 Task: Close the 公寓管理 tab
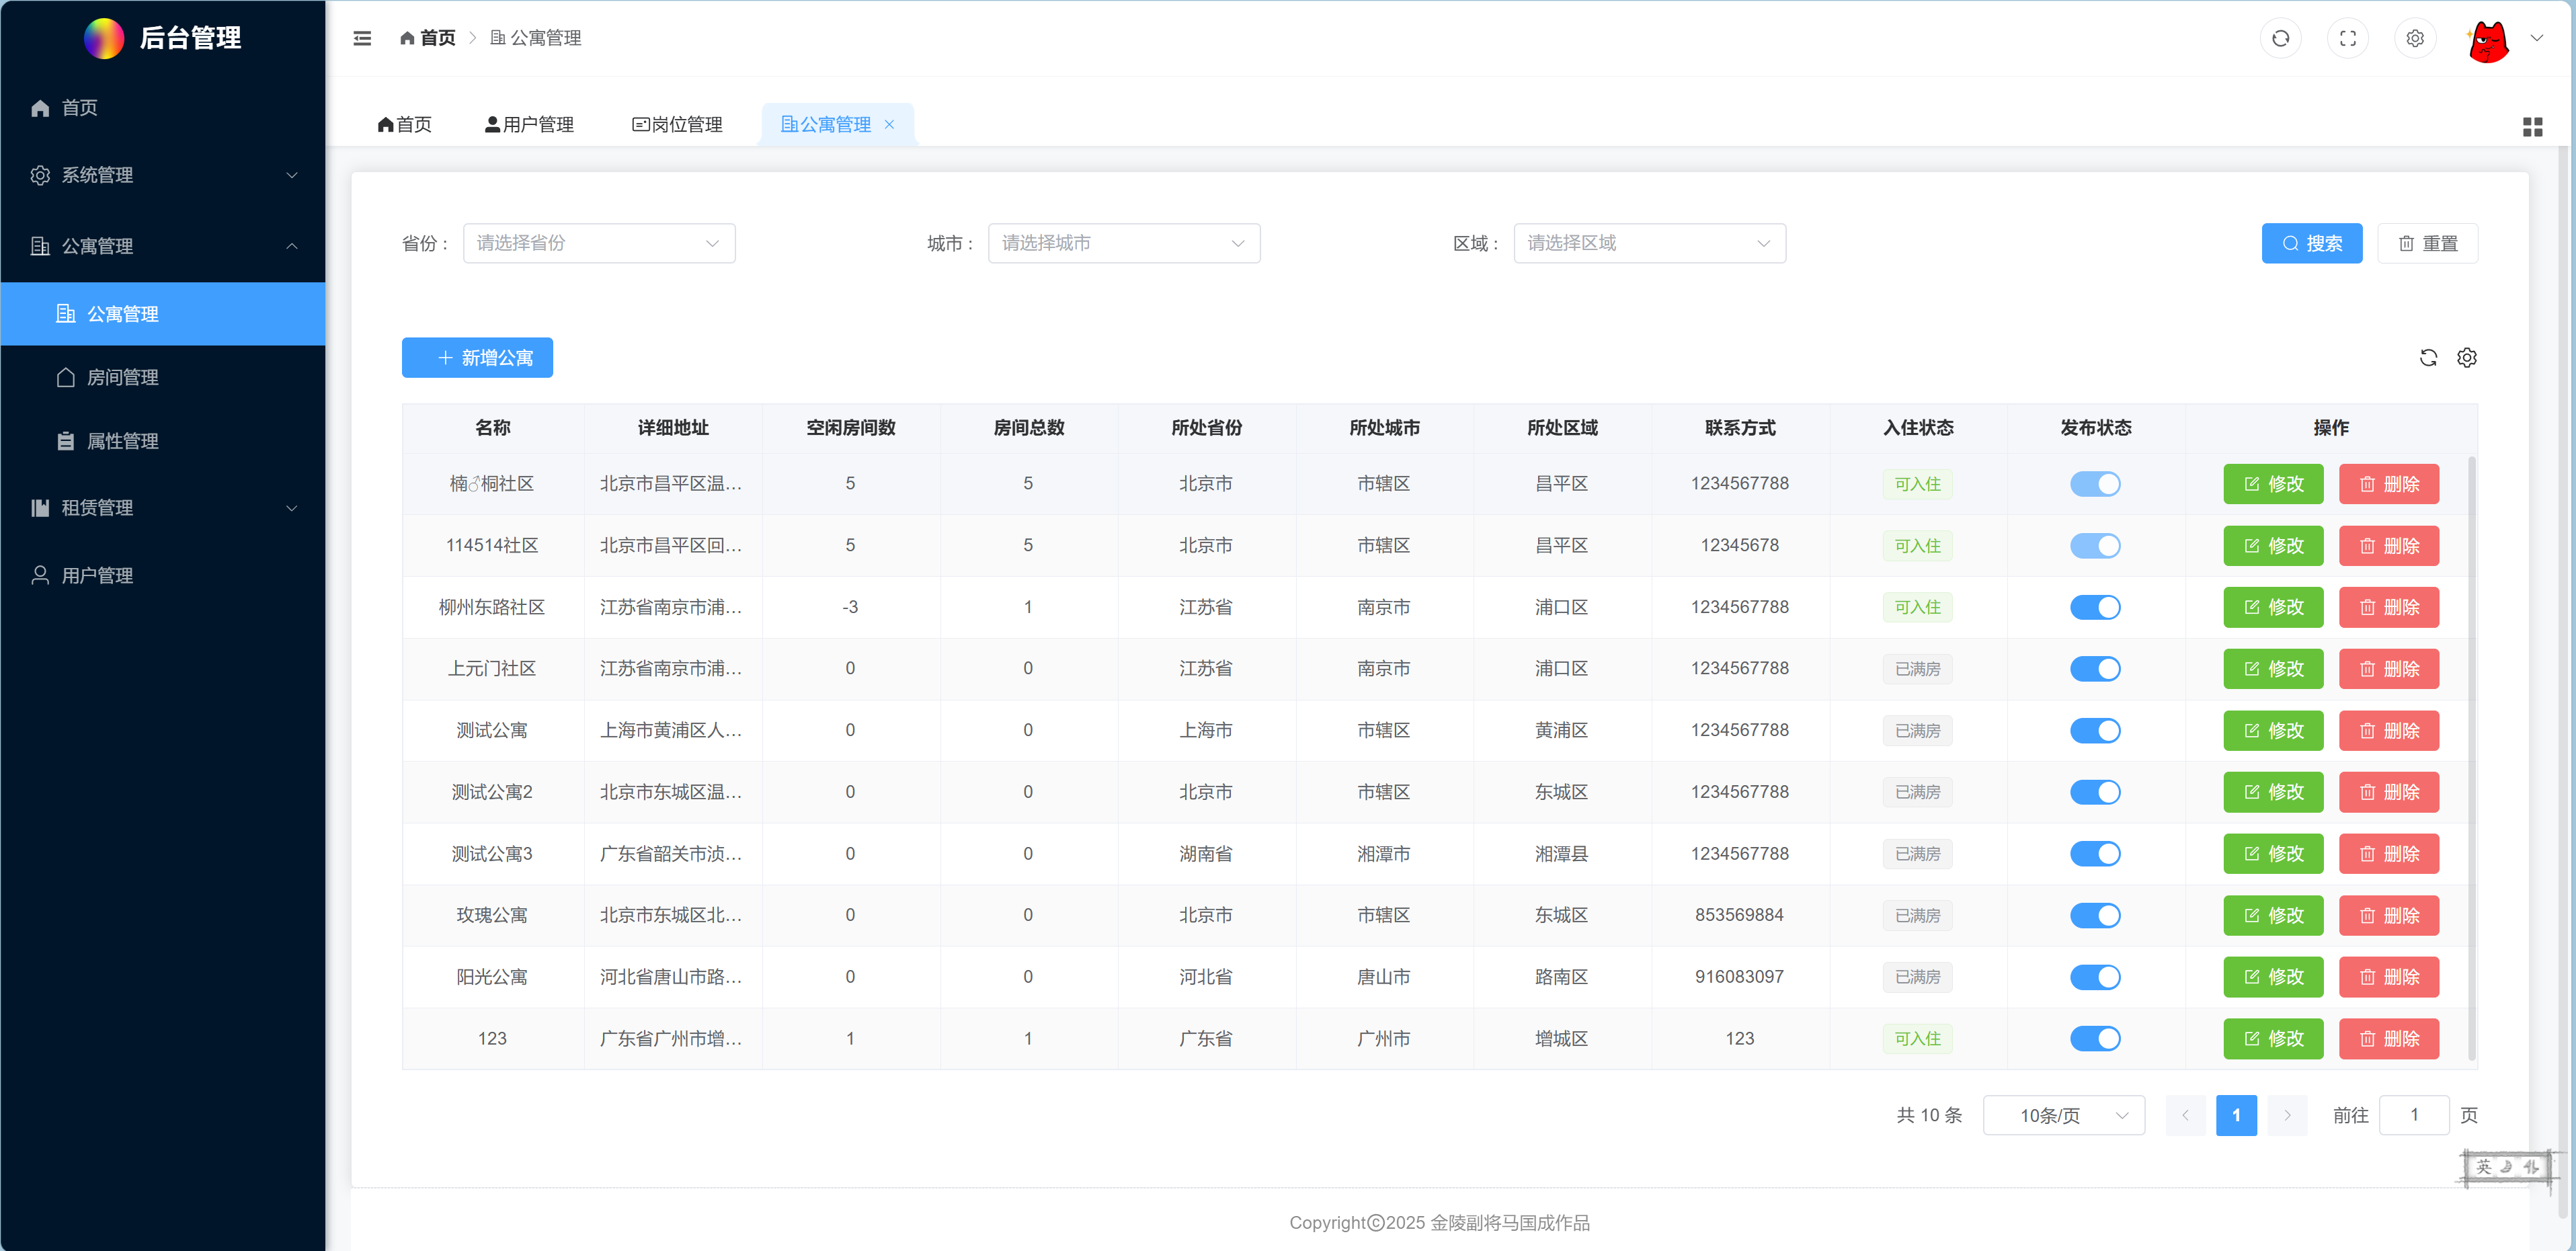click(x=890, y=124)
